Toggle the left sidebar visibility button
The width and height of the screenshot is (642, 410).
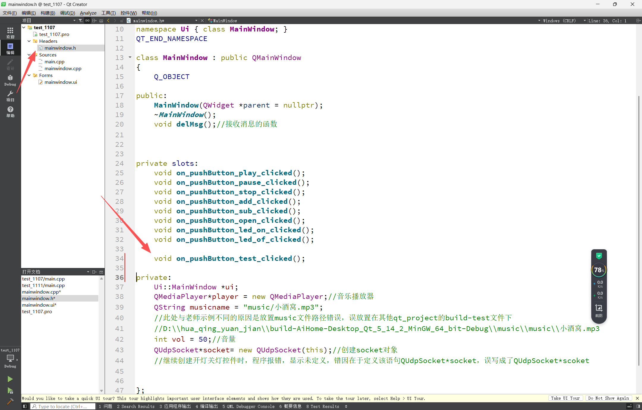(25, 406)
